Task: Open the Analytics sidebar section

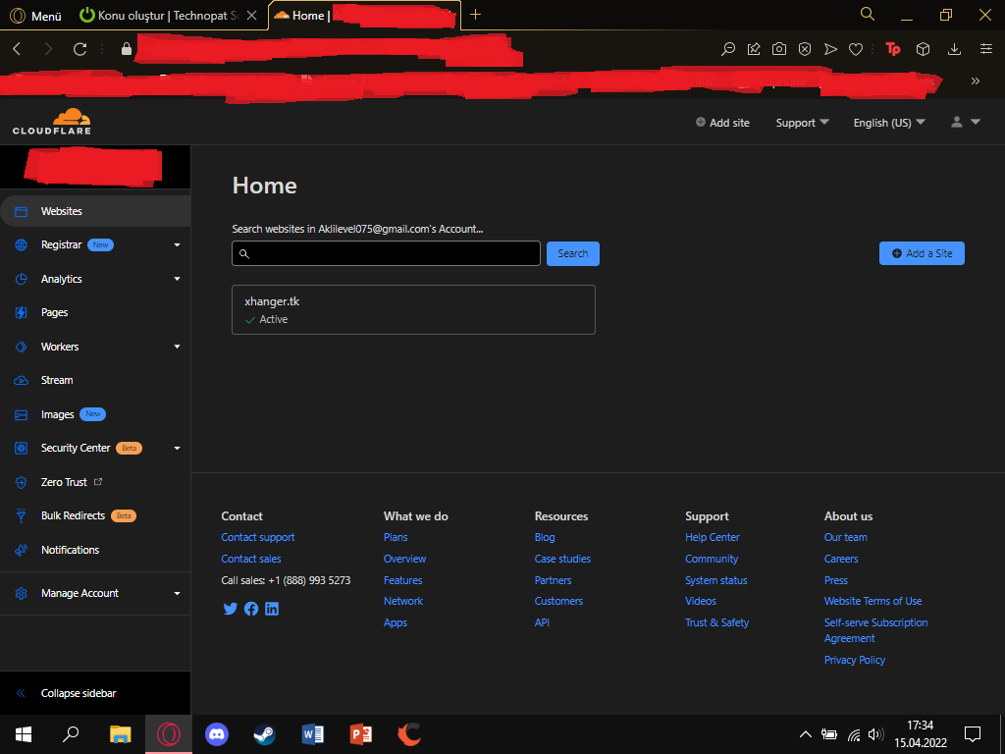Action: (61, 279)
